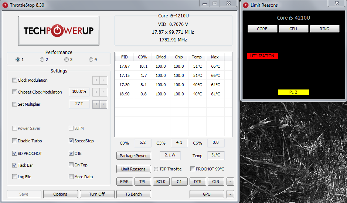The image size is (347, 203).
Task: Select Performance profile 2
Action: pyautogui.click(x=42, y=60)
